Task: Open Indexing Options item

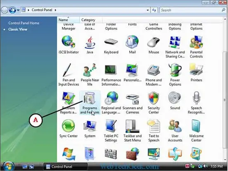Action: tap(175, 26)
